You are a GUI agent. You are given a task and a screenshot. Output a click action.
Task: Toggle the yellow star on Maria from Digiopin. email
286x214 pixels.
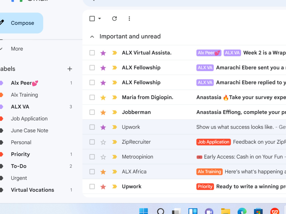point(103,97)
